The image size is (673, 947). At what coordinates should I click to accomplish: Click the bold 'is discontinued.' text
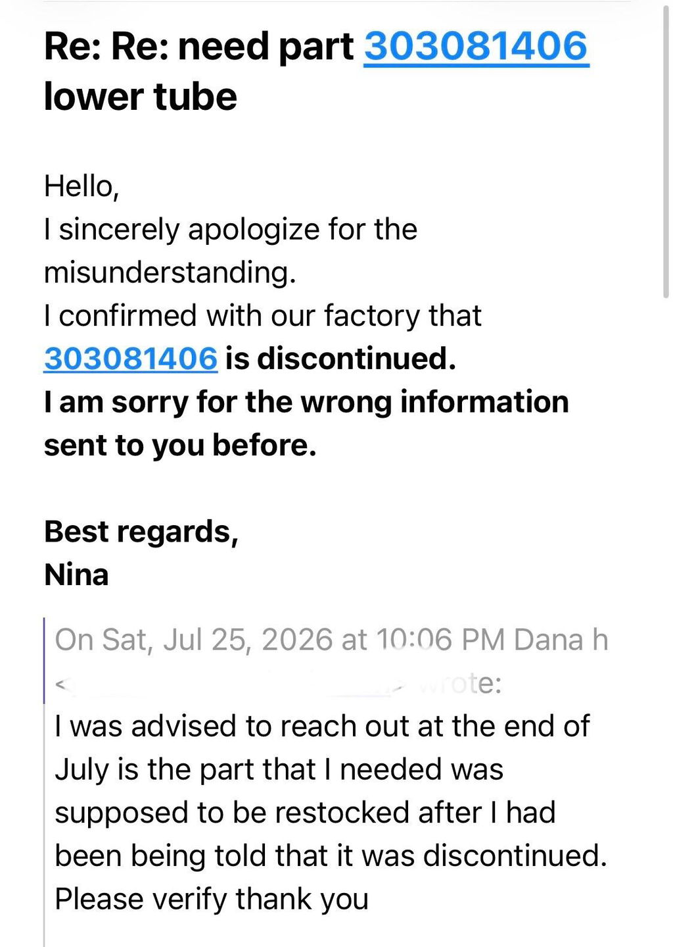tap(340, 359)
